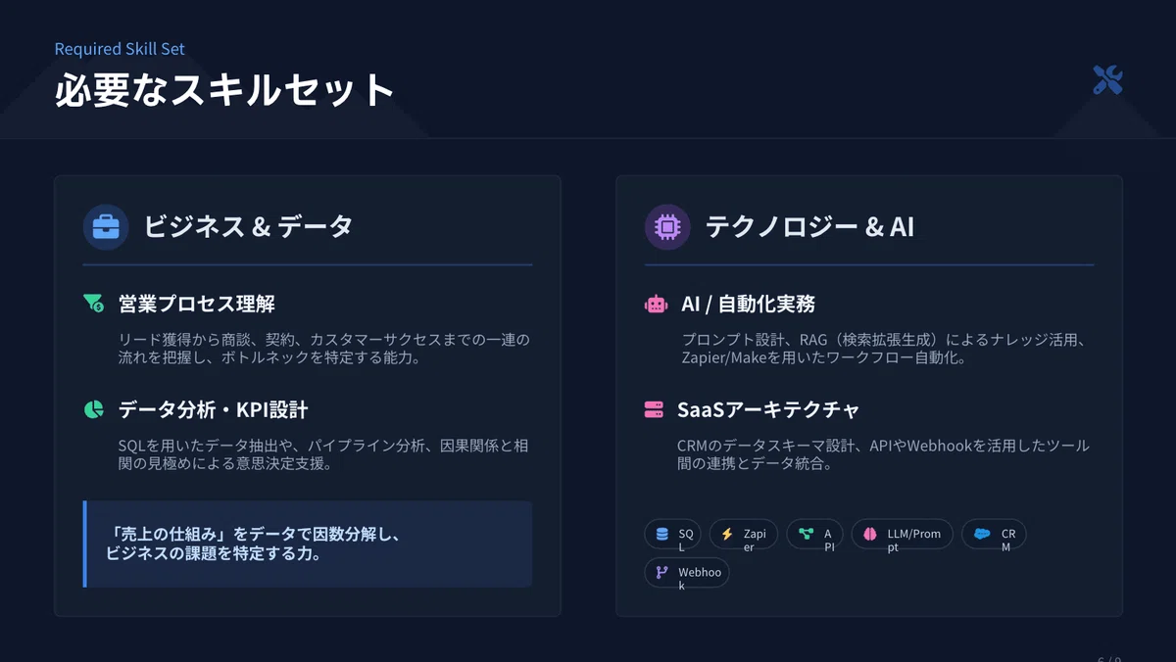Click the ビジネス＆データ card heading
1176x662 pixels.
pos(248,227)
